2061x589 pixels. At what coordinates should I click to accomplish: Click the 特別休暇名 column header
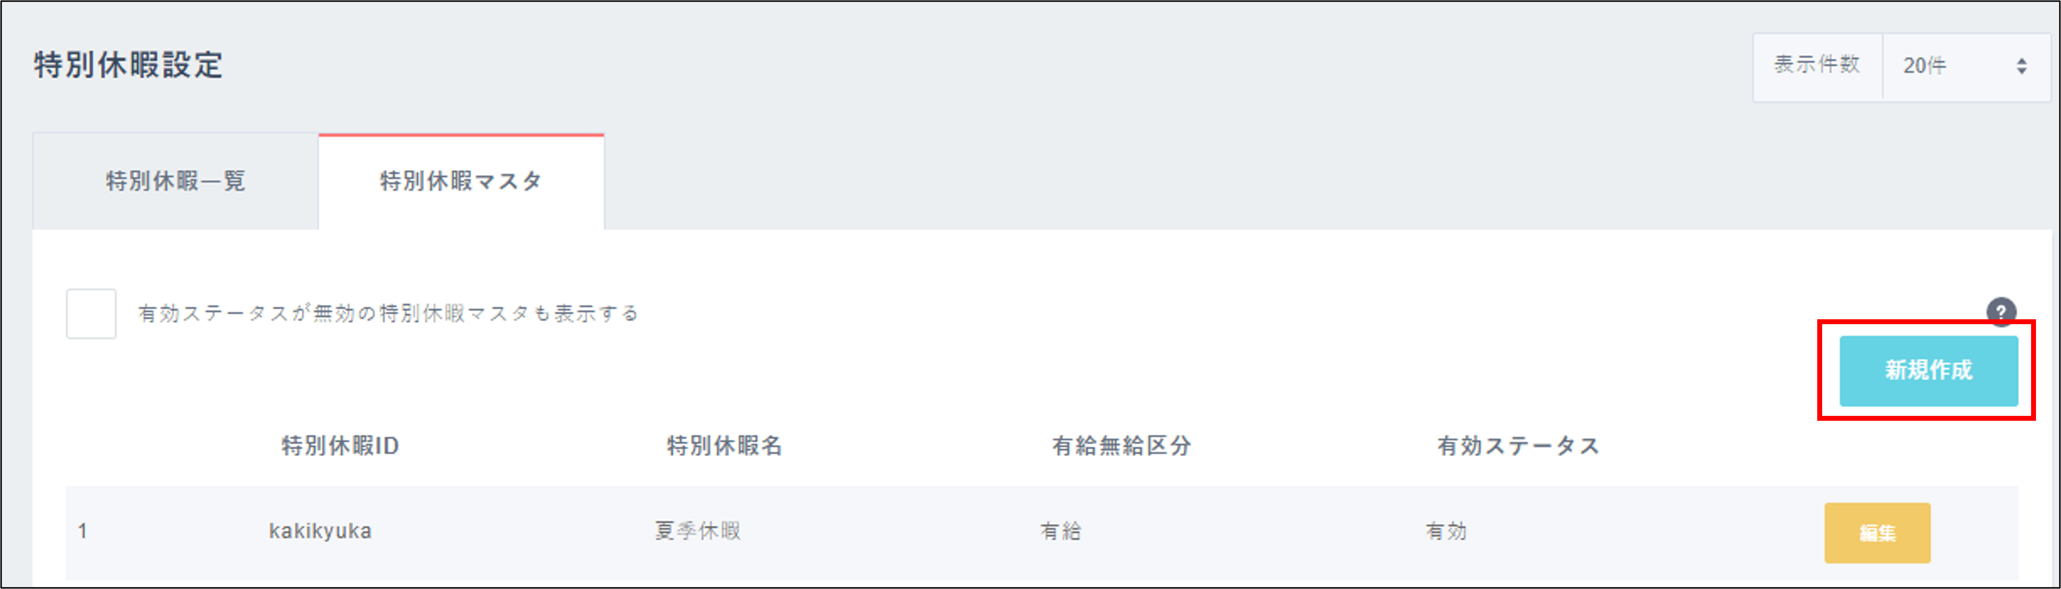pos(725,446)
